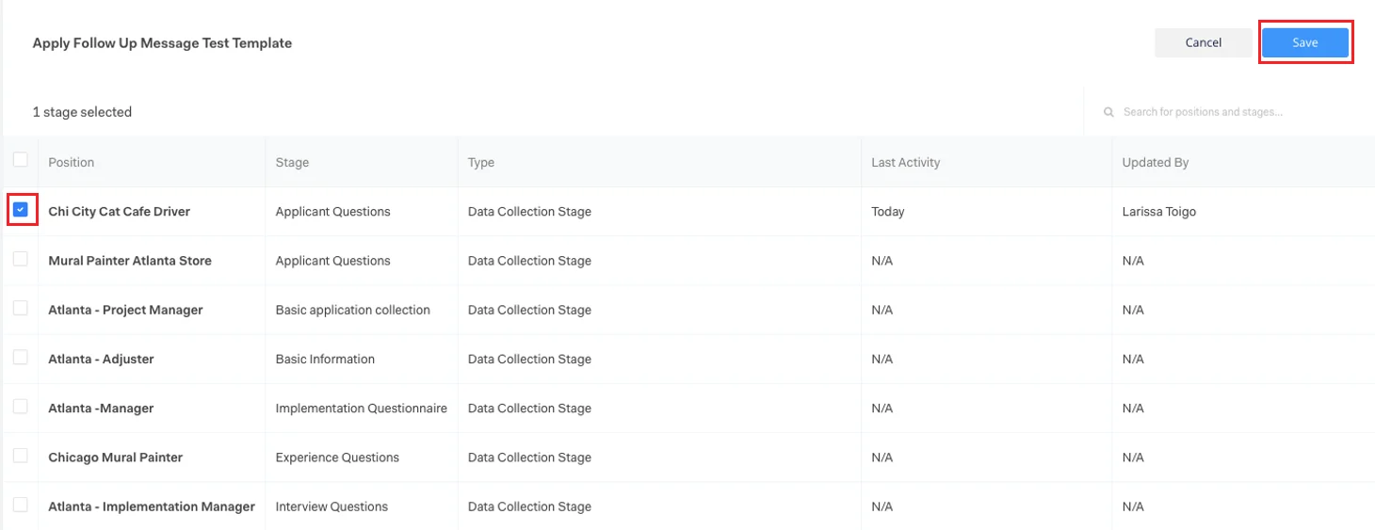Click Larissa Toigo updated-by cell
The height and width of the screenshot is (530, 1375).
[x=1159, y=212]
